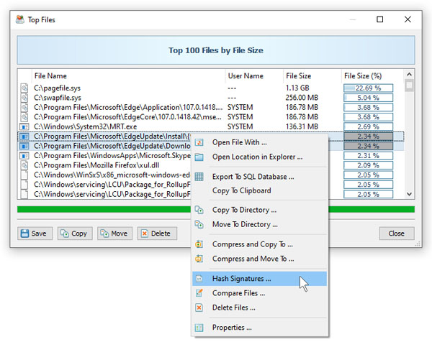Click the exe icon beside MRT.exe row
The height and width of the screenshot is (342, 432).
[24, 126]
